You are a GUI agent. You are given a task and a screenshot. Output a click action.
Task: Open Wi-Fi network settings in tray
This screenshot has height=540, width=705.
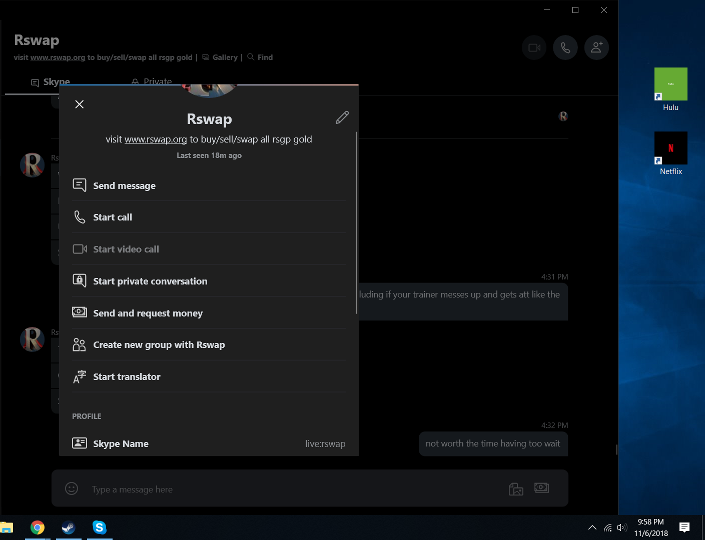[608, 527]
